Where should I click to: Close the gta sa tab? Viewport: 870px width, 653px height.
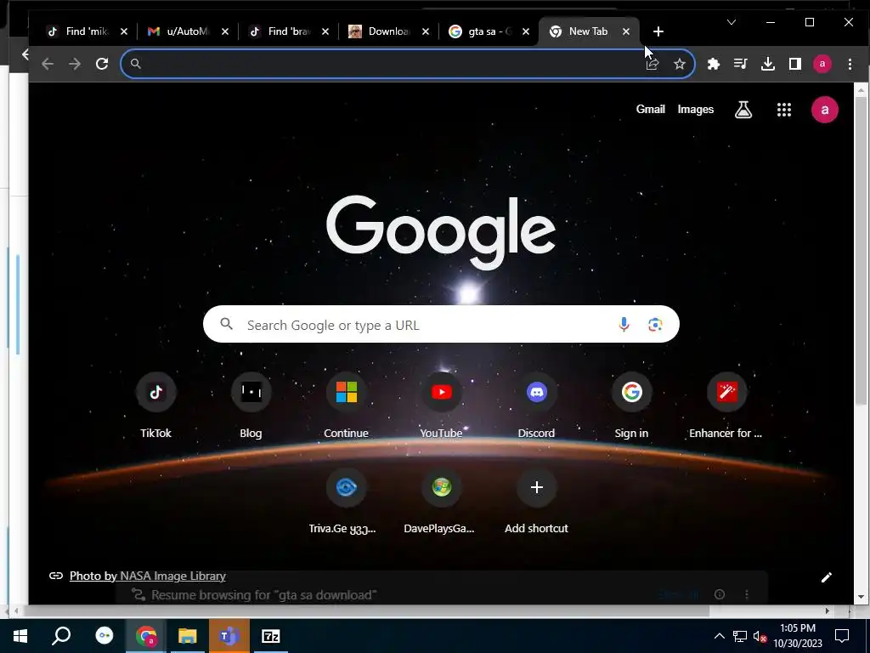(x=526, y=31)
